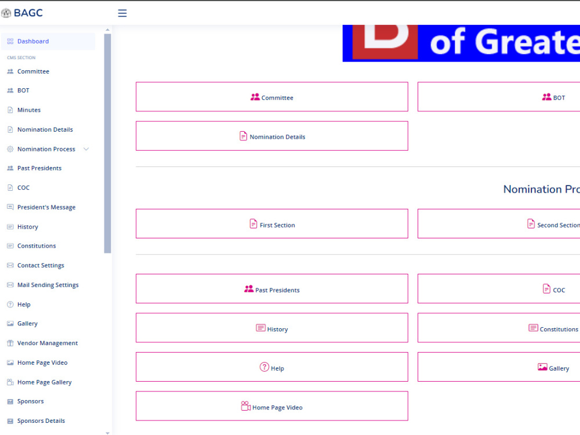Open the First Section card
The width and height of the screenshot is (580, 435).
[x=272, y=223]
